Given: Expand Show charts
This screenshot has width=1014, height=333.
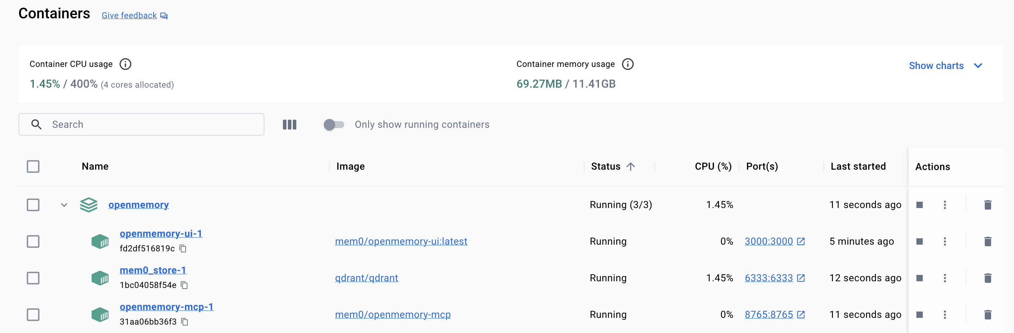Looking at the screenshot, I should pyautogui.click(x=946, y=66).
